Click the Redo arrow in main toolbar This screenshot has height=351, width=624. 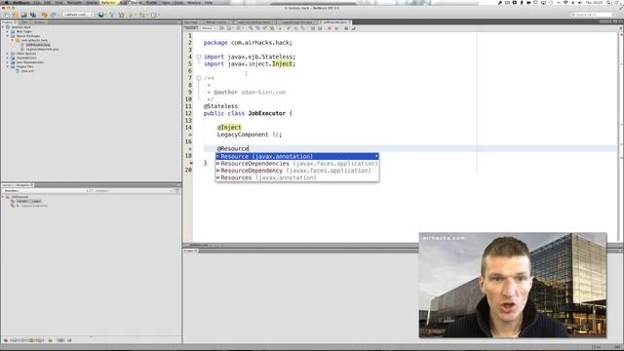(53, 15)
